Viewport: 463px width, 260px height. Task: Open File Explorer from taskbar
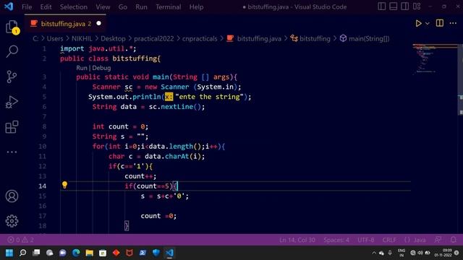[90, 253]
